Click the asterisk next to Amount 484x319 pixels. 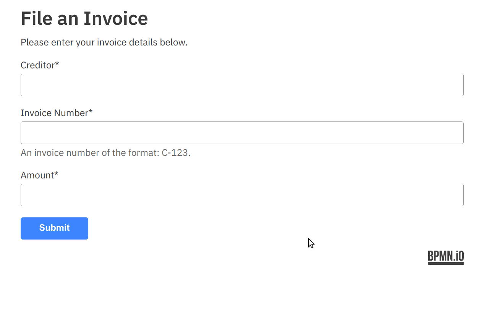point(56,174)
